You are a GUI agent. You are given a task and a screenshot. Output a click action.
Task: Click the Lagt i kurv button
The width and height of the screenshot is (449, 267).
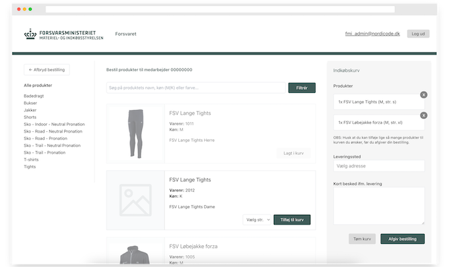tap(294, 153)
